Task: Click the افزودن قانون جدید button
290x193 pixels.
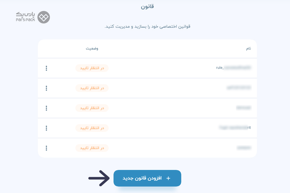Action: point(147,178)
